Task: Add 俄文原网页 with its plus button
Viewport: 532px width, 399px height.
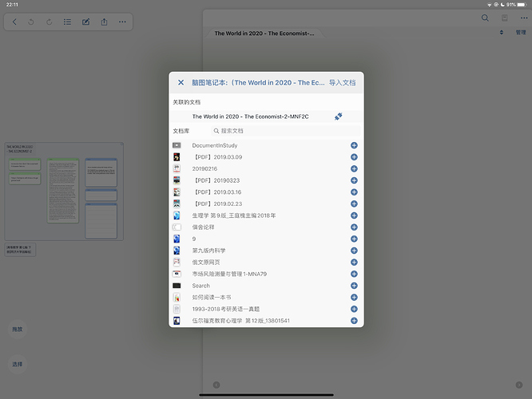Action: pos(354,263)
